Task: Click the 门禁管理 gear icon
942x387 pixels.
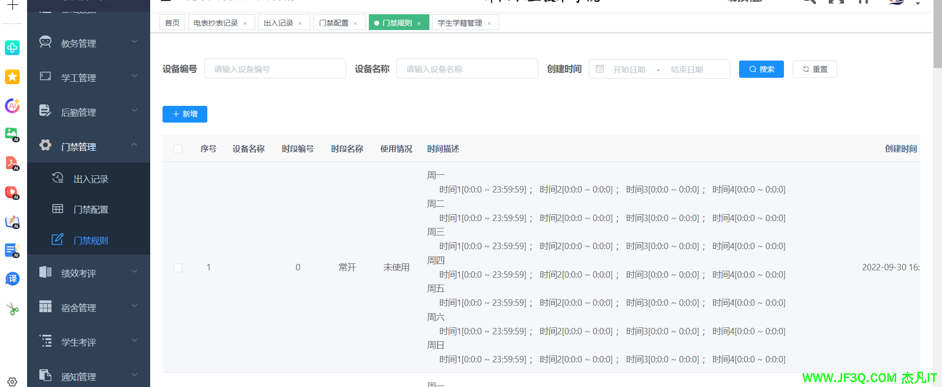Action: [45, 145]
